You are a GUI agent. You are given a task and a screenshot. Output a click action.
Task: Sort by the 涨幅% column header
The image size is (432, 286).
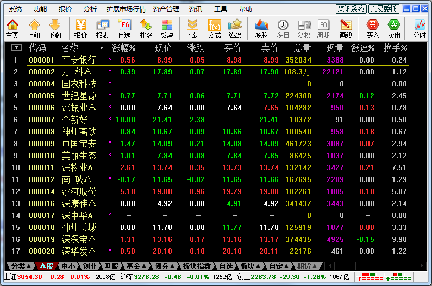pyautogui.click(x=123, y=48)
